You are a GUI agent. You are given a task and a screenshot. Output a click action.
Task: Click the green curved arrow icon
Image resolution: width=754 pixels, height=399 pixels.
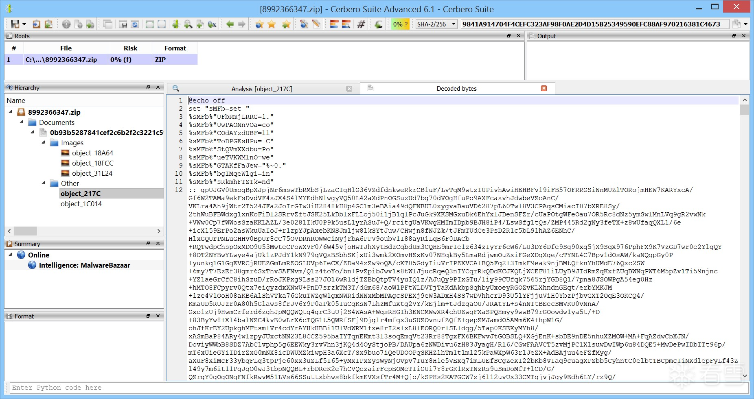(379, 24)
